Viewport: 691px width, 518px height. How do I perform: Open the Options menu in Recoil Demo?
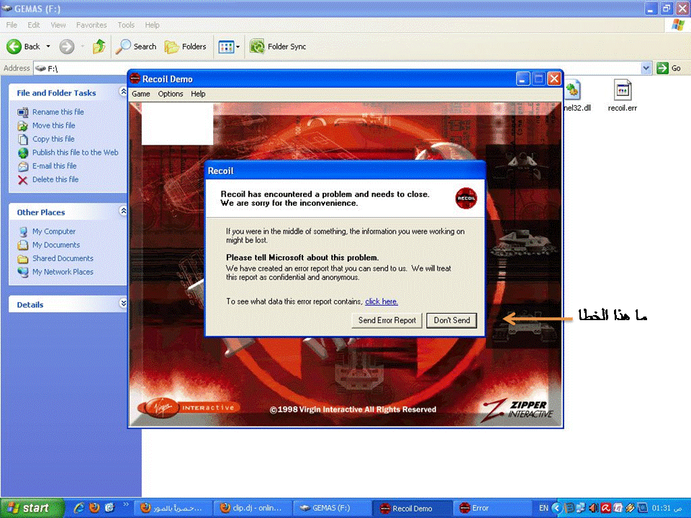point(171,94)
